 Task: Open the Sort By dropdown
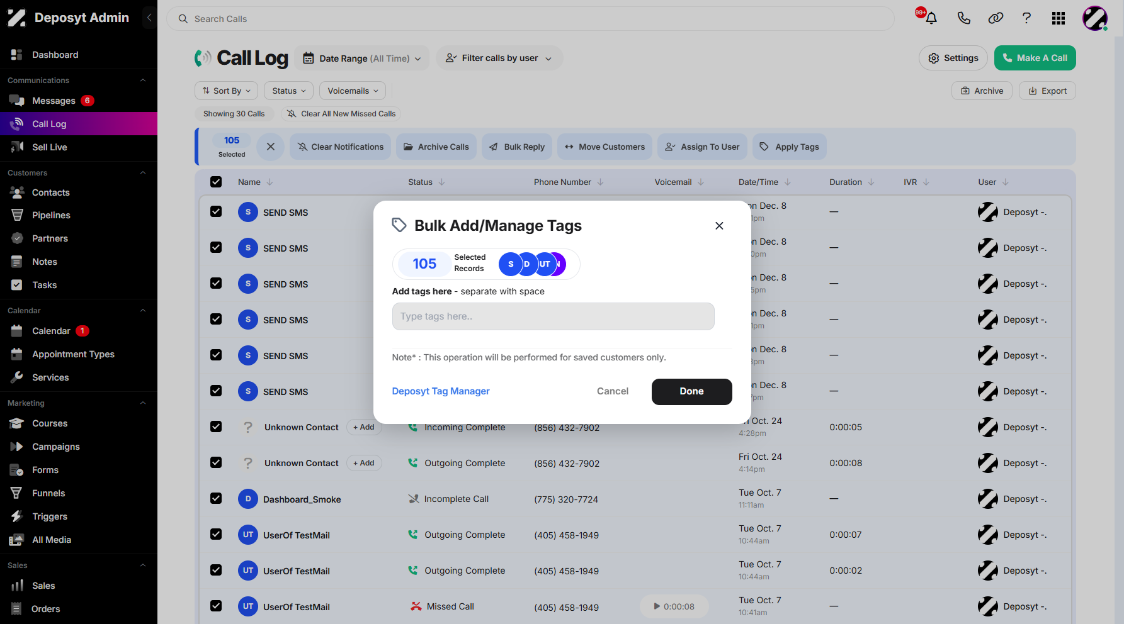pyautogui.click(x=227, y=91)
